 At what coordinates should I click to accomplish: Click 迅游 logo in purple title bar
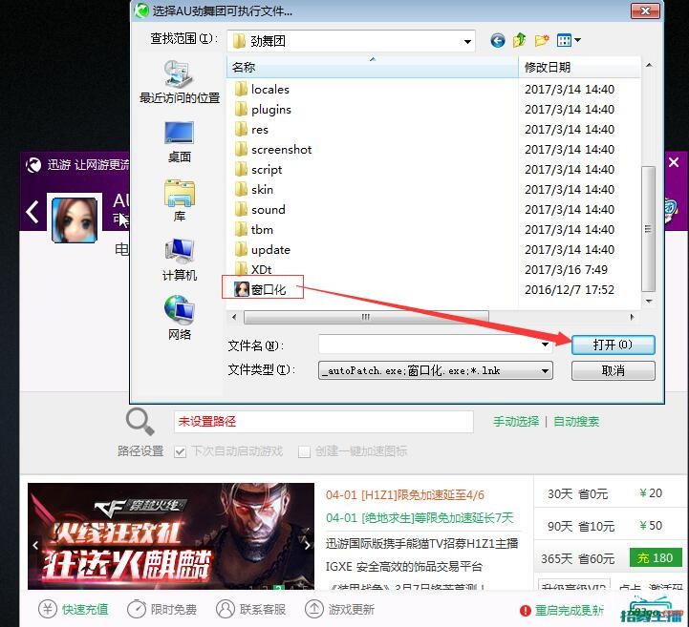pos(33,165)
